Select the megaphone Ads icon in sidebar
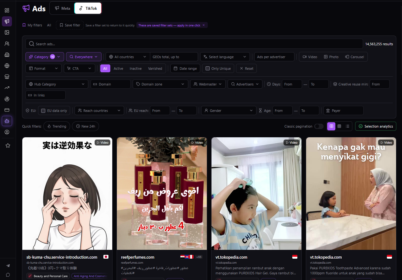Image resolution: width=402 pixels, height=280 pixels. (x=7, y=21)
